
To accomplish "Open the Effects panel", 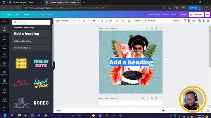I will [137, 21].
